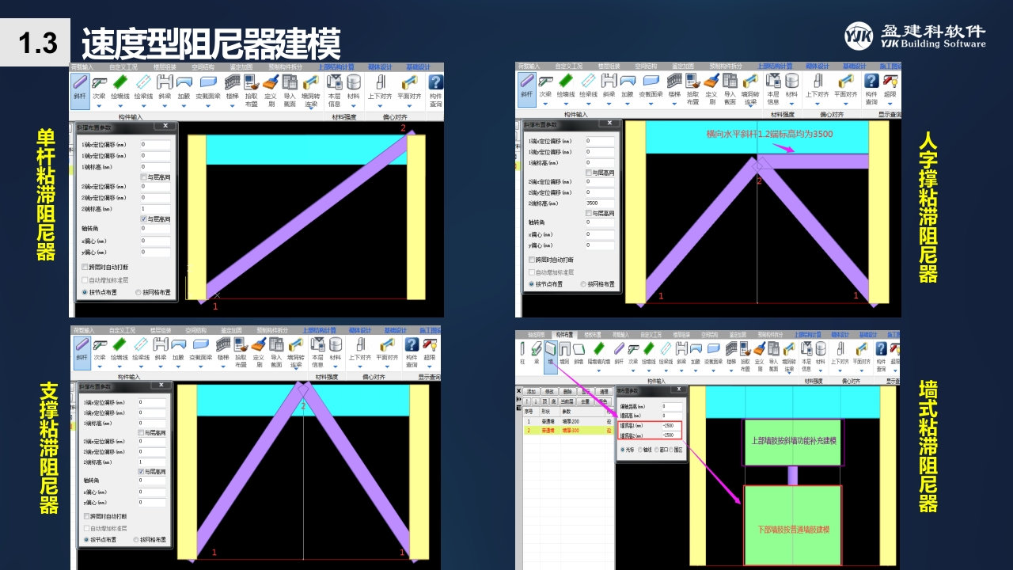The width and height of the screenshot is (1013, 570).
Task: Click the 修改 button above the wall list
Action: pyautogui.click(x=549, y=392)
